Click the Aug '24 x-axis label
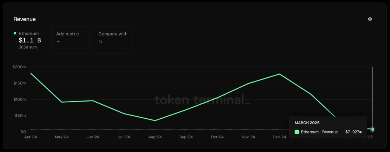Viewport: 390px width, 152px height. pos(155,137)
